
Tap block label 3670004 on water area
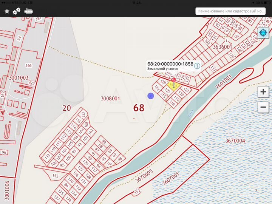click(235, 141)
